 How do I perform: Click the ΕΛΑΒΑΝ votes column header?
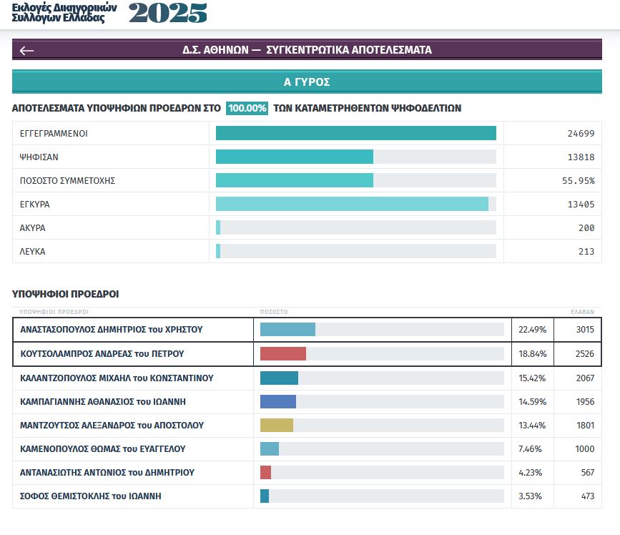[x=582, y=313]
